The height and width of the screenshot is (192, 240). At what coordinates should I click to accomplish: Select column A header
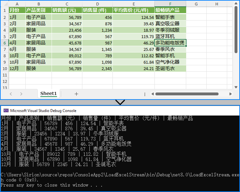click(17, 4)
